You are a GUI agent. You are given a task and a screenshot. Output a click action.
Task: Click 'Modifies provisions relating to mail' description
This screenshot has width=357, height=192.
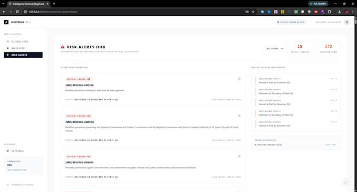[x=94, y=90]
